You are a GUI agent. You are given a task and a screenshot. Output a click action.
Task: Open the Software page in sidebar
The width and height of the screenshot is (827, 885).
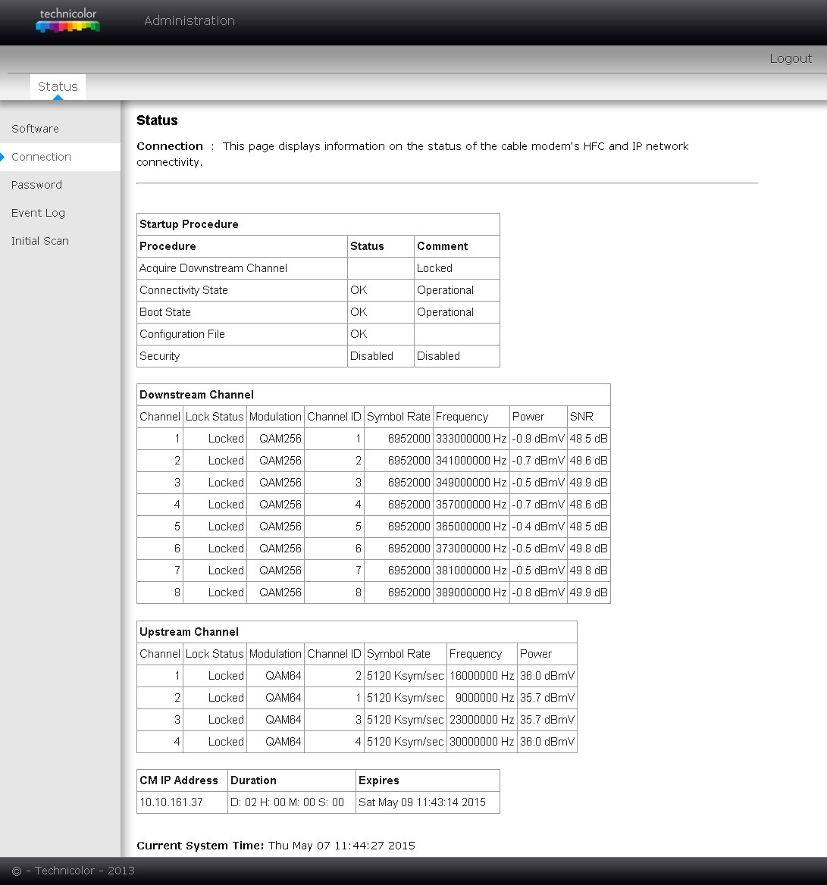click(35, 129)
